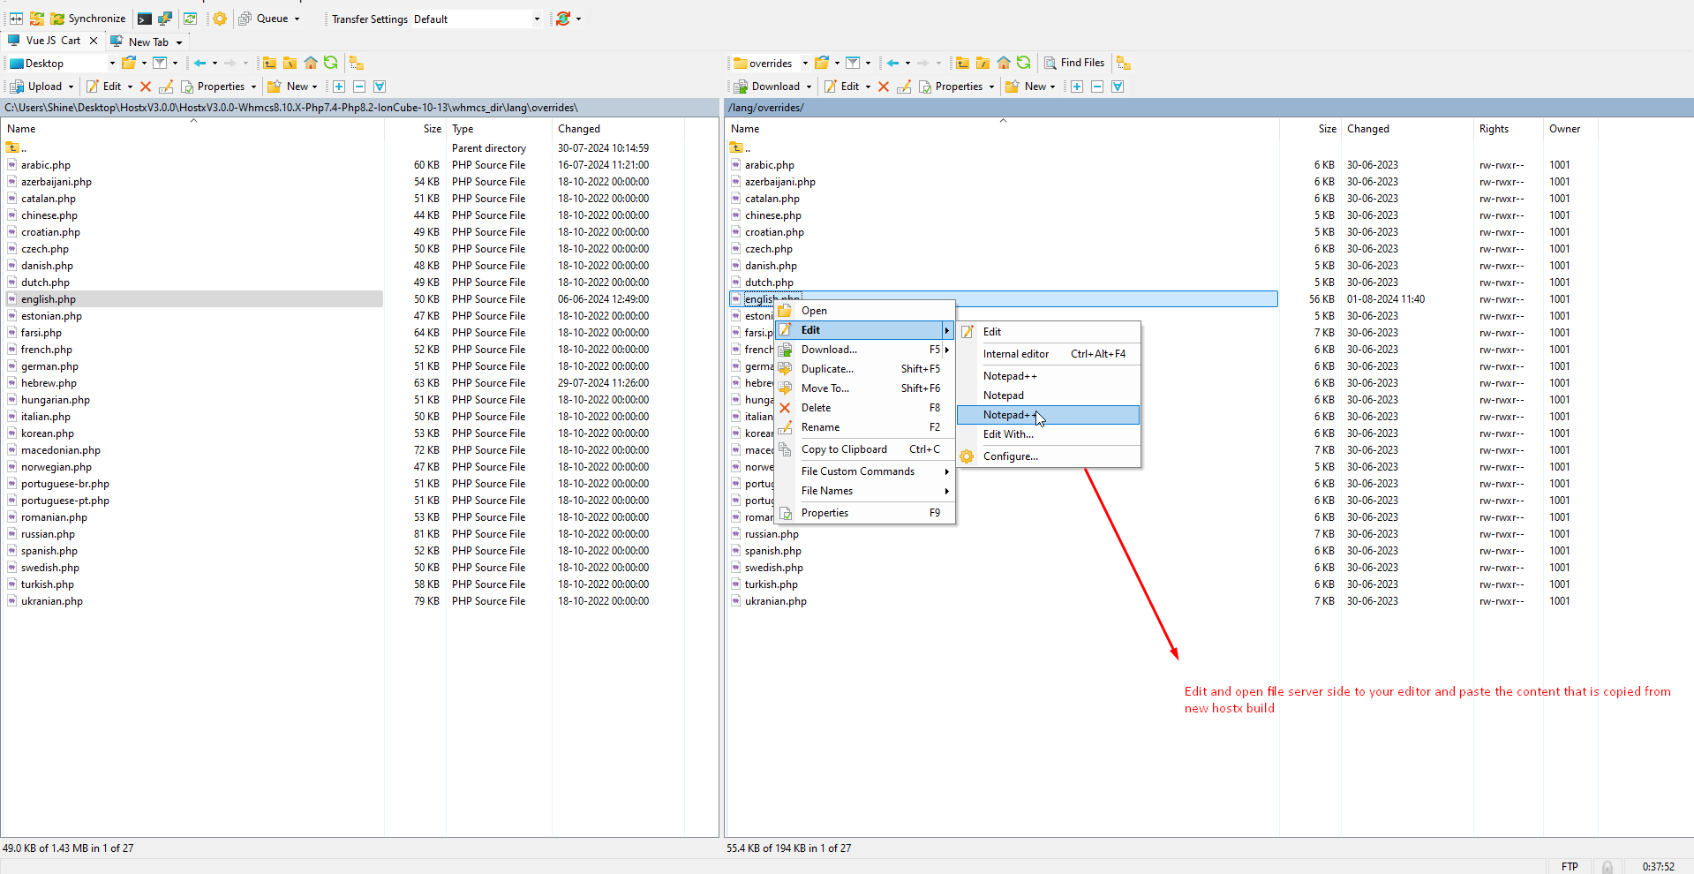Toggle the local panel directory tree
1694x874 pixels.
pyautogui.click(x=357, y=63)
